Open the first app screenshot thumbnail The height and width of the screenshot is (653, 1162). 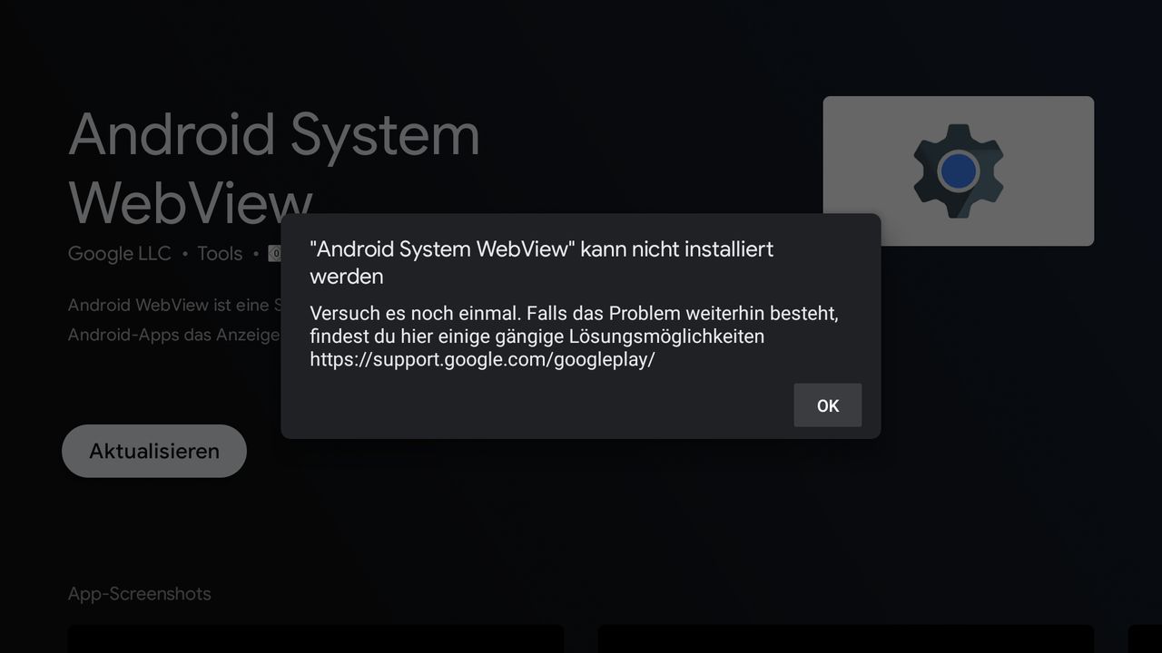tap(316, 638)
